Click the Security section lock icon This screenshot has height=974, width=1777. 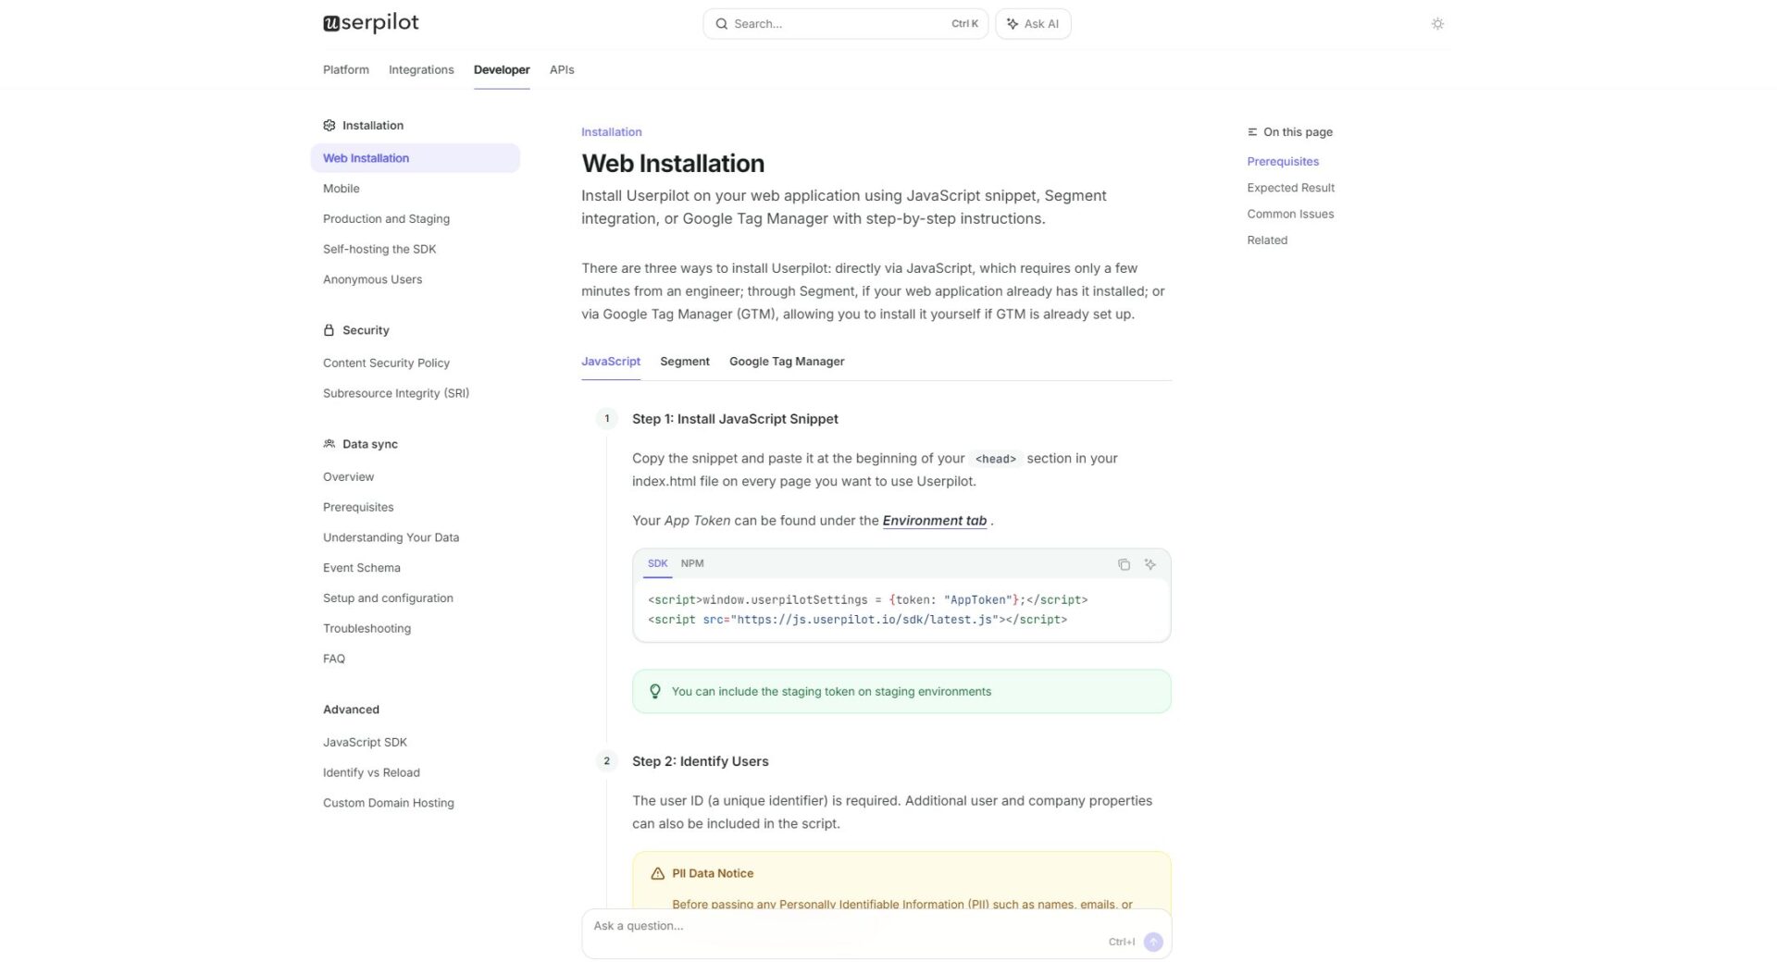[x=329, y=330]
